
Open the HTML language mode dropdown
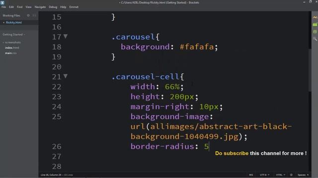280,175
